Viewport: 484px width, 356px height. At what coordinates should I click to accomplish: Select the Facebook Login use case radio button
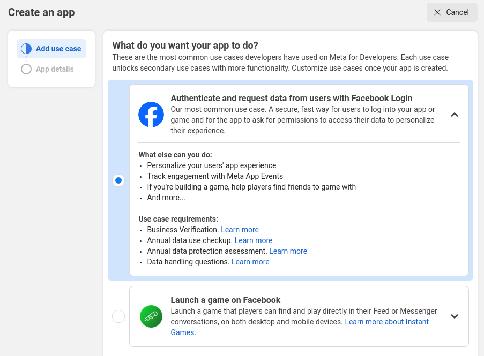[118, 180]
